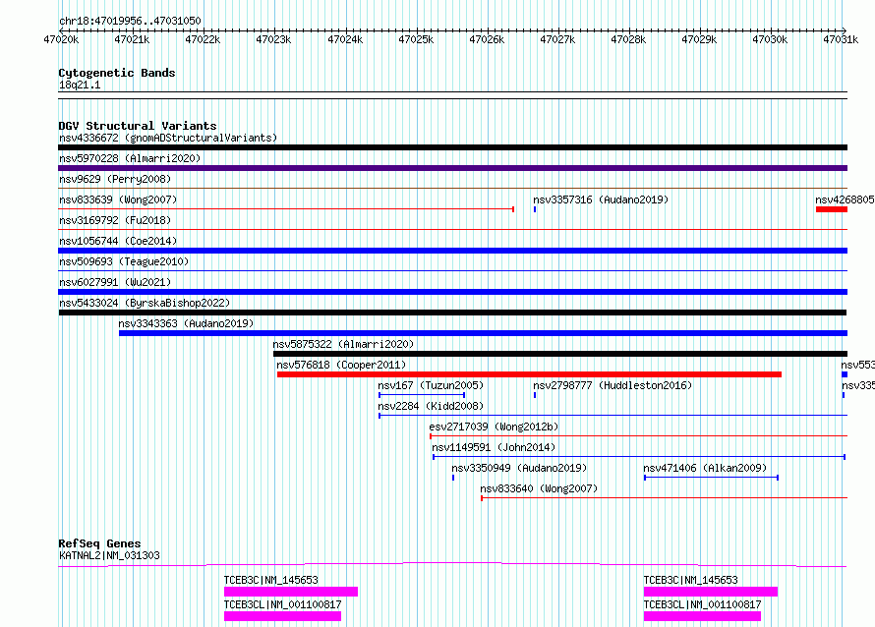
Task: Open nsv509693 (Teague2010) variant label
Action: coord(124,261)
